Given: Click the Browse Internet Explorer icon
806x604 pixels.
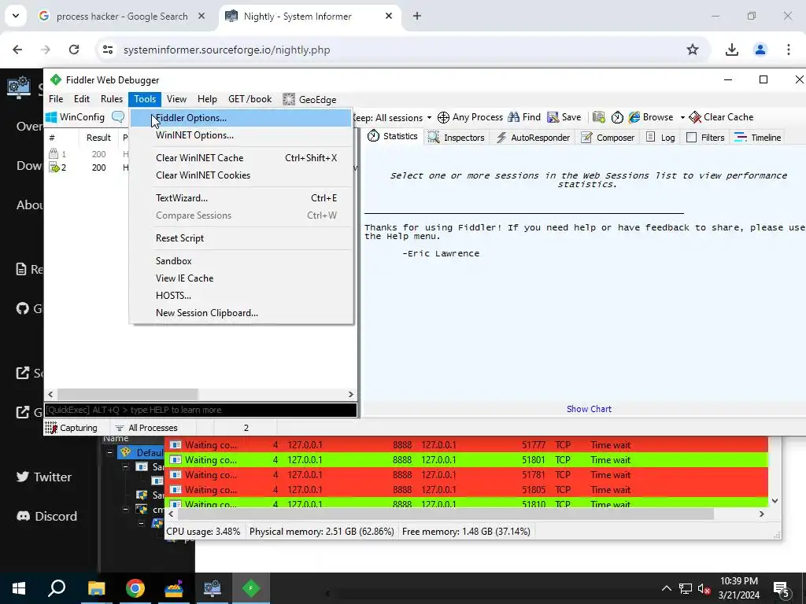Looking at the screenshot, I should pyautogui.click(x=634, y=118).
